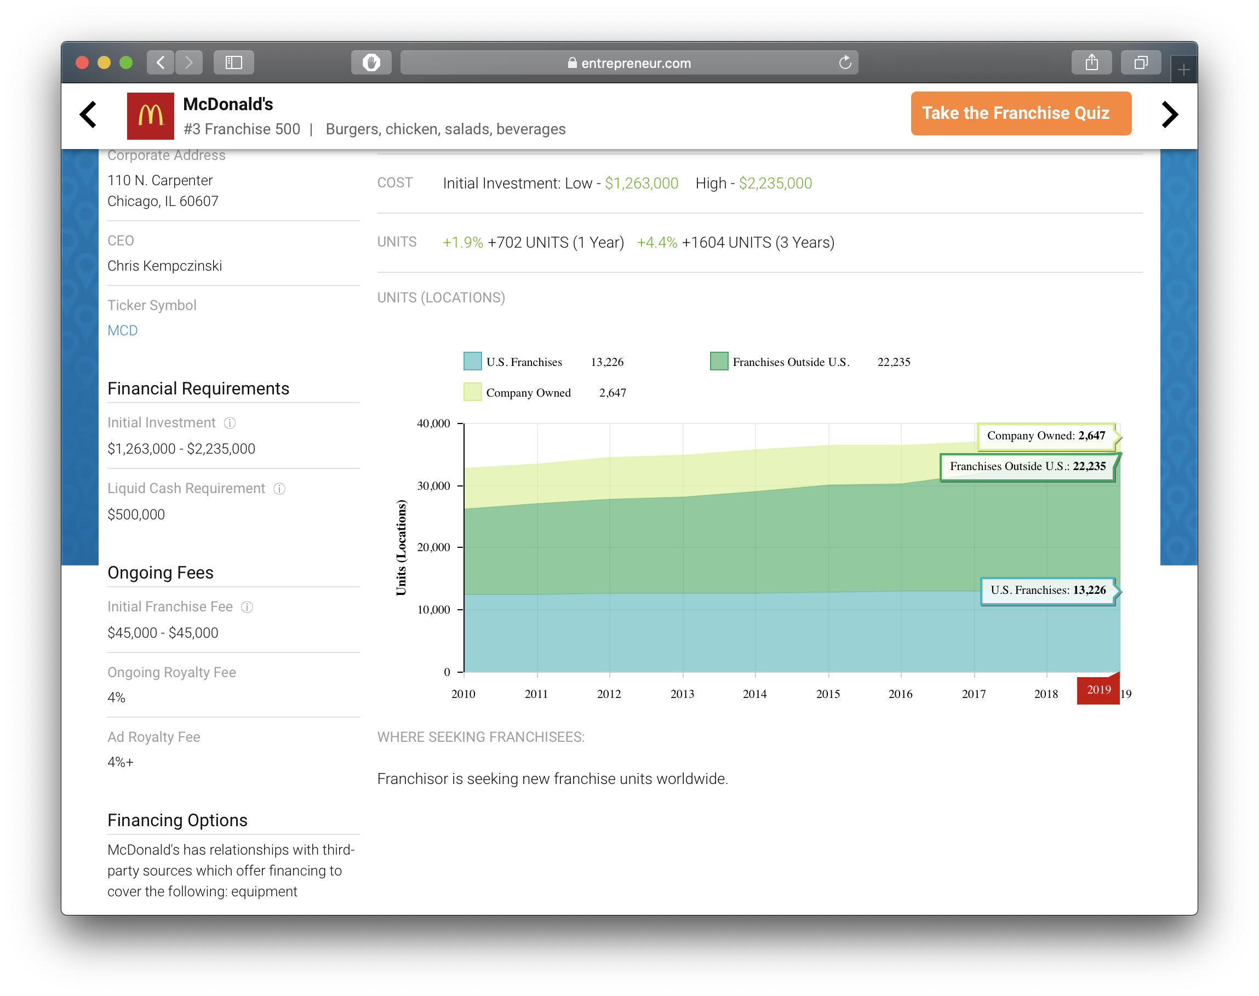This screenshot has width=1259, height=996.
Task: Click the high investment value $2,235,000
Action: tap(775, 184)
